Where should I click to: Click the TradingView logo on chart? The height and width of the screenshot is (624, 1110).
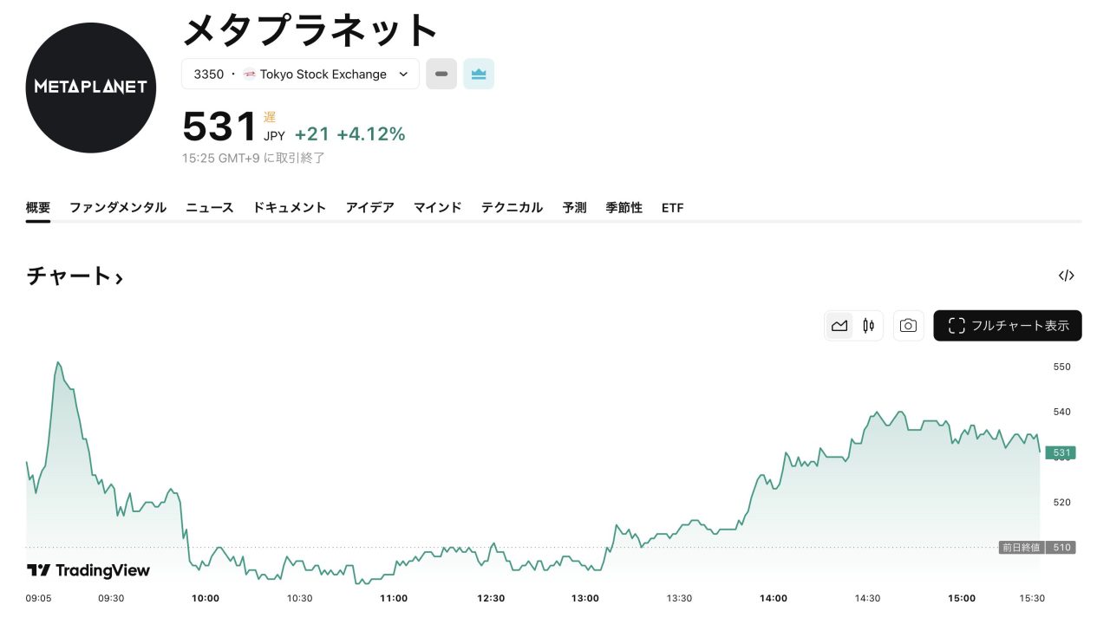88,570
